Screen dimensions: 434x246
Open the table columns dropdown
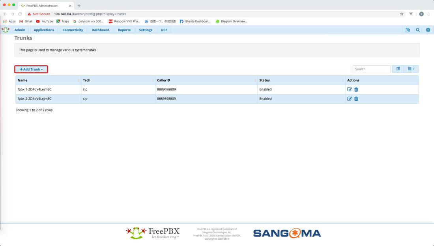coord(411,69)
